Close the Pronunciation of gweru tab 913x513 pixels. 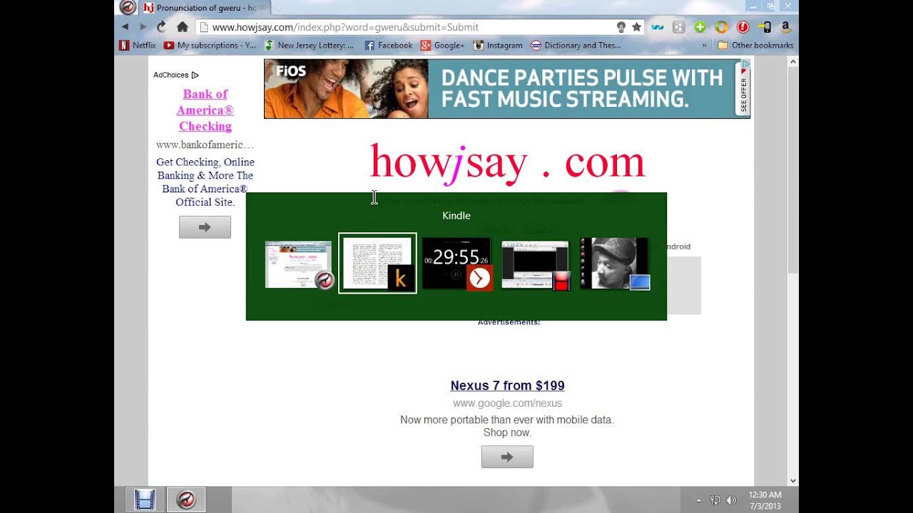(x=262, y=8)
